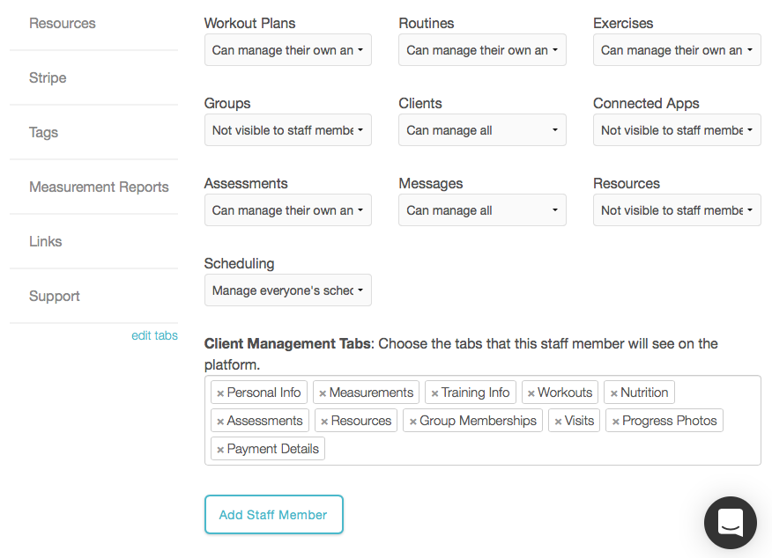Open the Workout Plans permission dropdown

pyautogui.click(x=287, y=50)
